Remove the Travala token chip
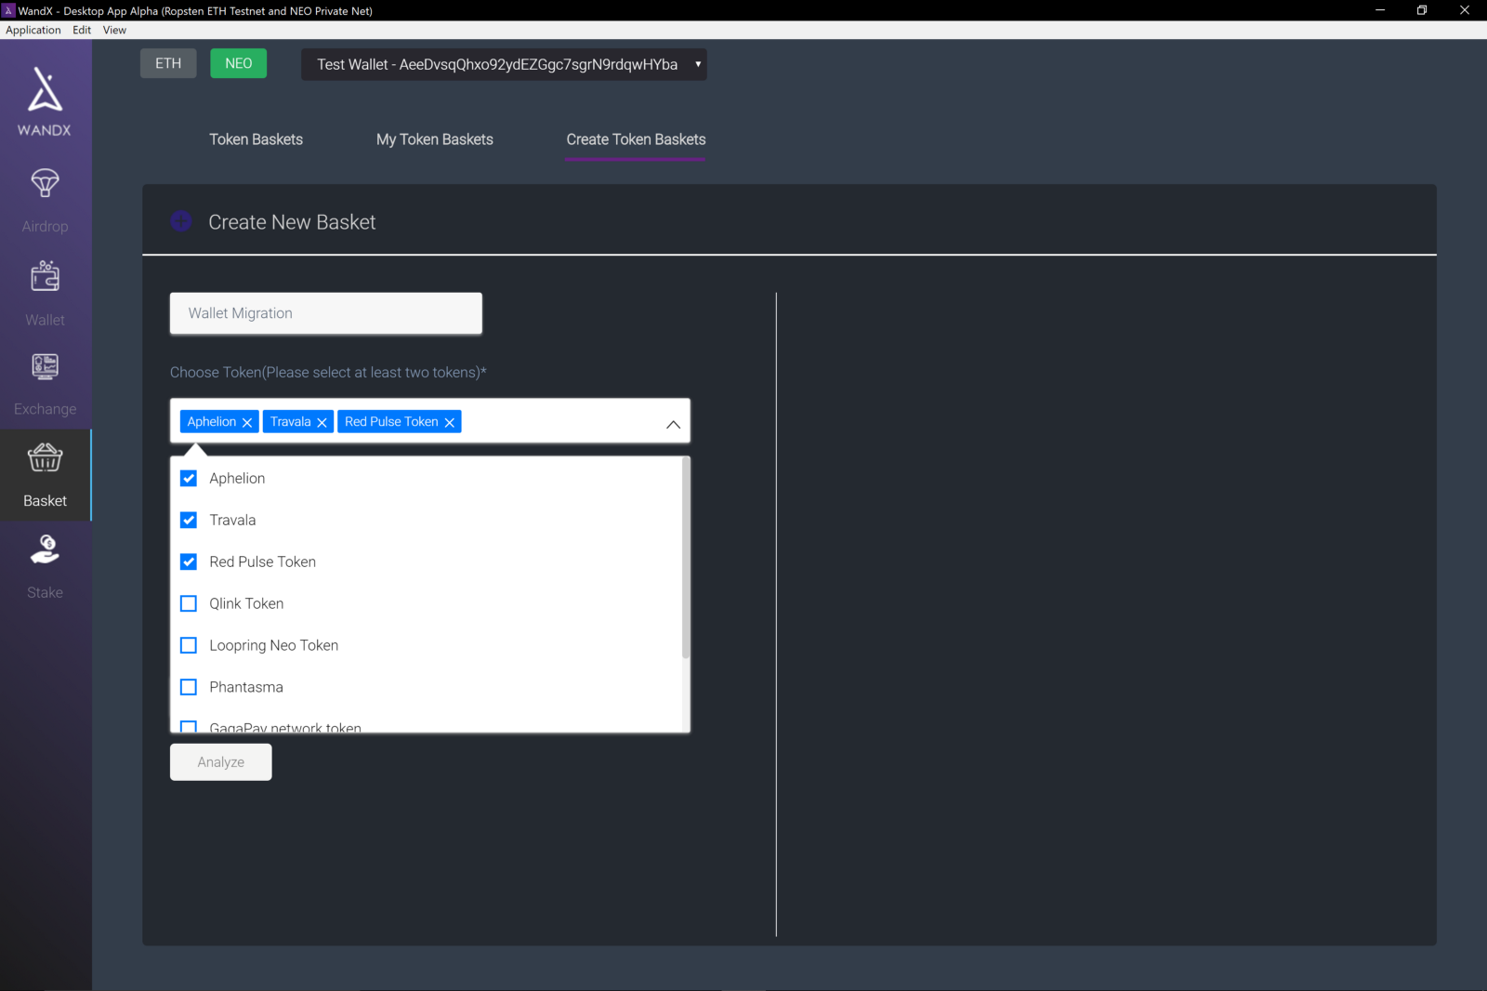The image size is (1487, 991). 322,422
